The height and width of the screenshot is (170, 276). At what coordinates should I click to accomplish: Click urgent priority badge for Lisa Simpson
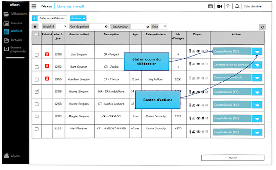coord(47,54)
